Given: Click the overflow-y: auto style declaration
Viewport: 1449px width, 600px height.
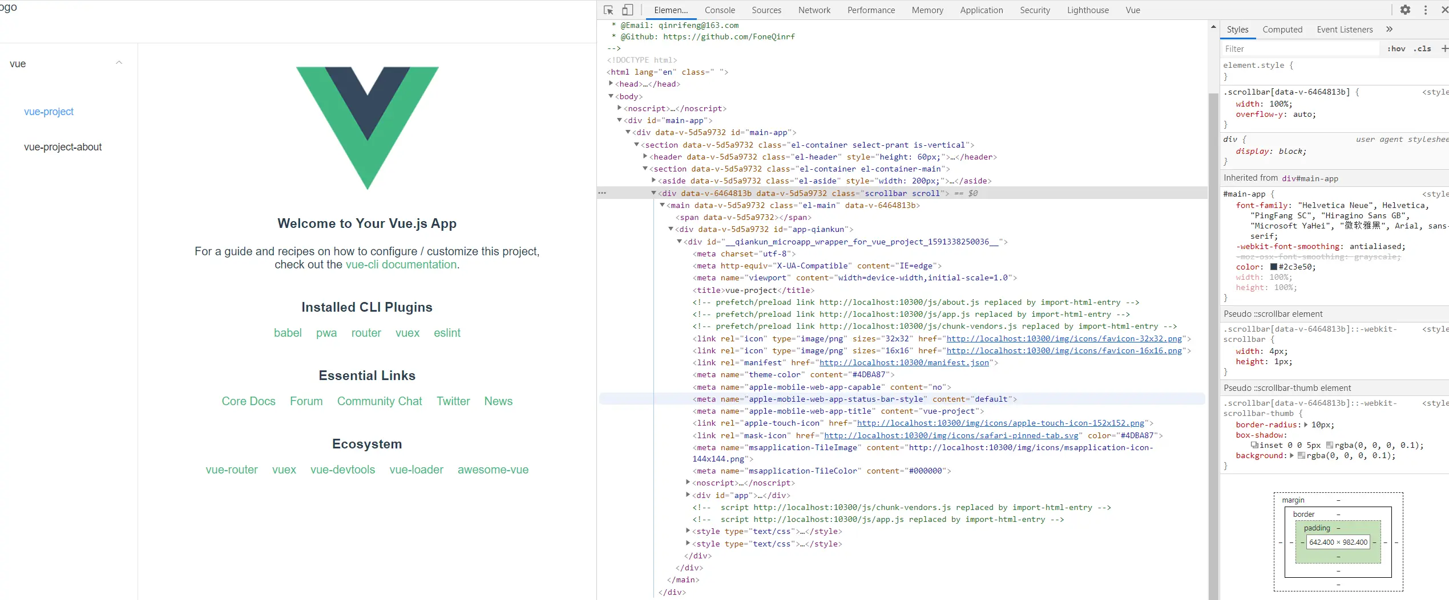Looking at the screenshot, I should [1276, 115].
